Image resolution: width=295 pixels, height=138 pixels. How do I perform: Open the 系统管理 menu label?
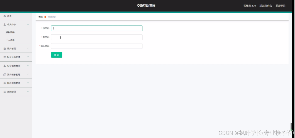[11, 92]
